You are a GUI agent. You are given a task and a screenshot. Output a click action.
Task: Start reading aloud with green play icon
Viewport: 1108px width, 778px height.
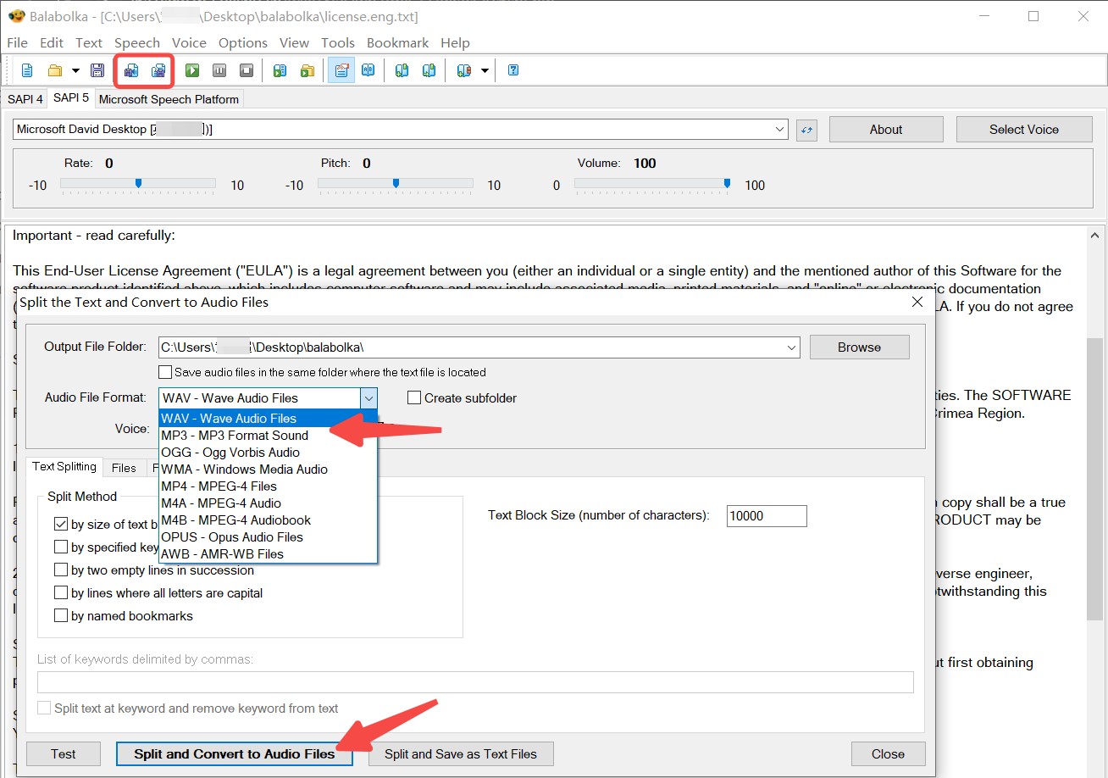tap(192, 70)
